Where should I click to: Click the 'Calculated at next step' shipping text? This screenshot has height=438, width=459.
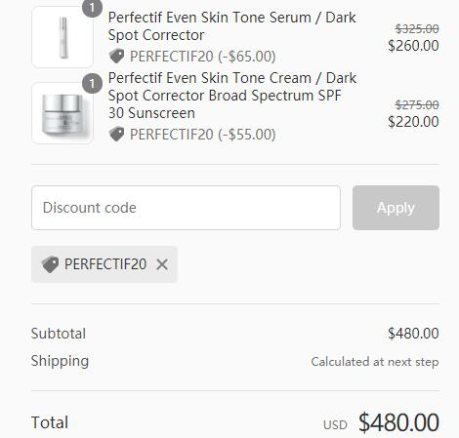pyautogui.click(x=375, y=362)
